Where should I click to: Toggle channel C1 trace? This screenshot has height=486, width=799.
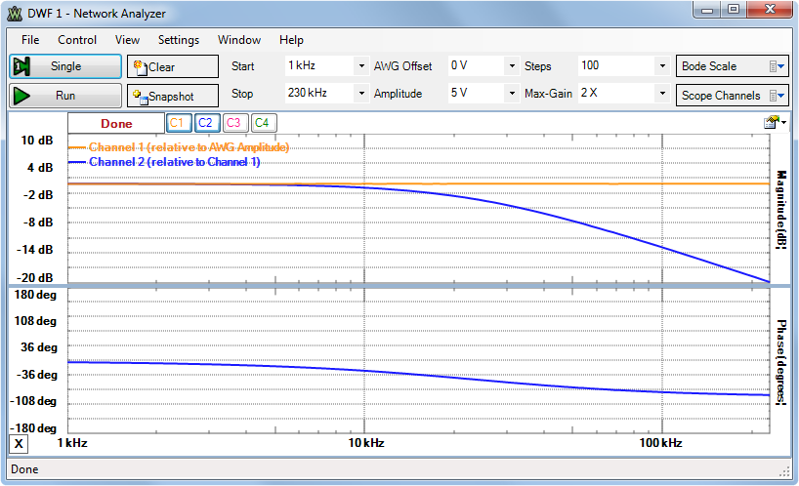click(179, 123)
